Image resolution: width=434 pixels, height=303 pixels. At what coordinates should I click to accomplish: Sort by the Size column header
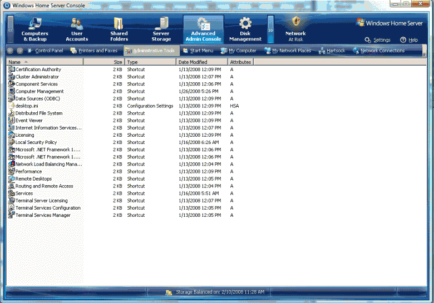tap(104, 62)
